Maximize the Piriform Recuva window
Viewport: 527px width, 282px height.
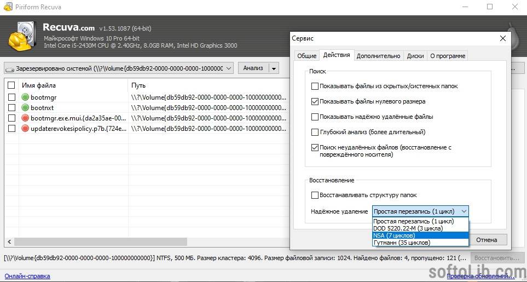(x=490, y=7)
